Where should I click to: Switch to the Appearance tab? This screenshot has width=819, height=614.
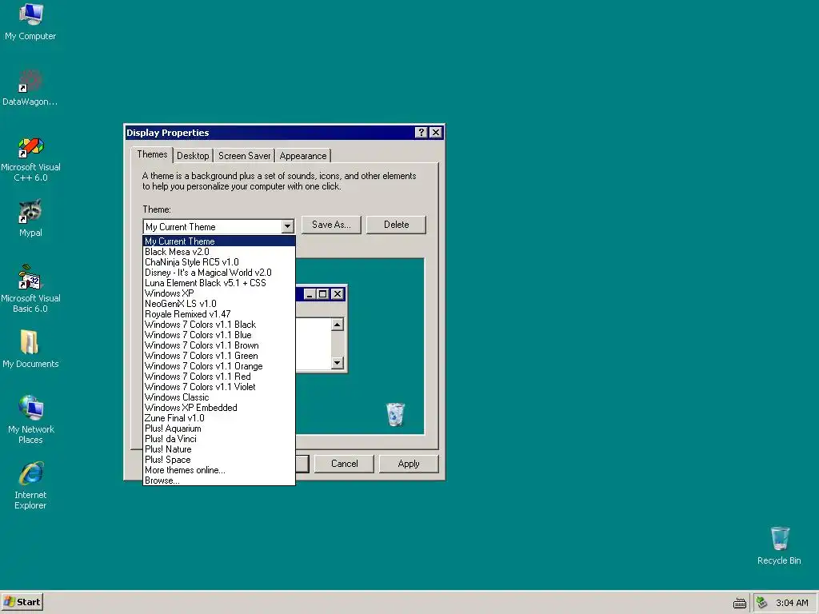(x=303, y=156)
